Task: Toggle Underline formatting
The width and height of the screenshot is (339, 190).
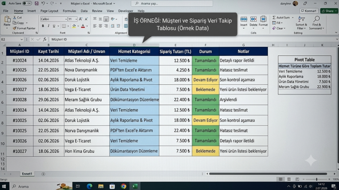Action: [54, 26]
